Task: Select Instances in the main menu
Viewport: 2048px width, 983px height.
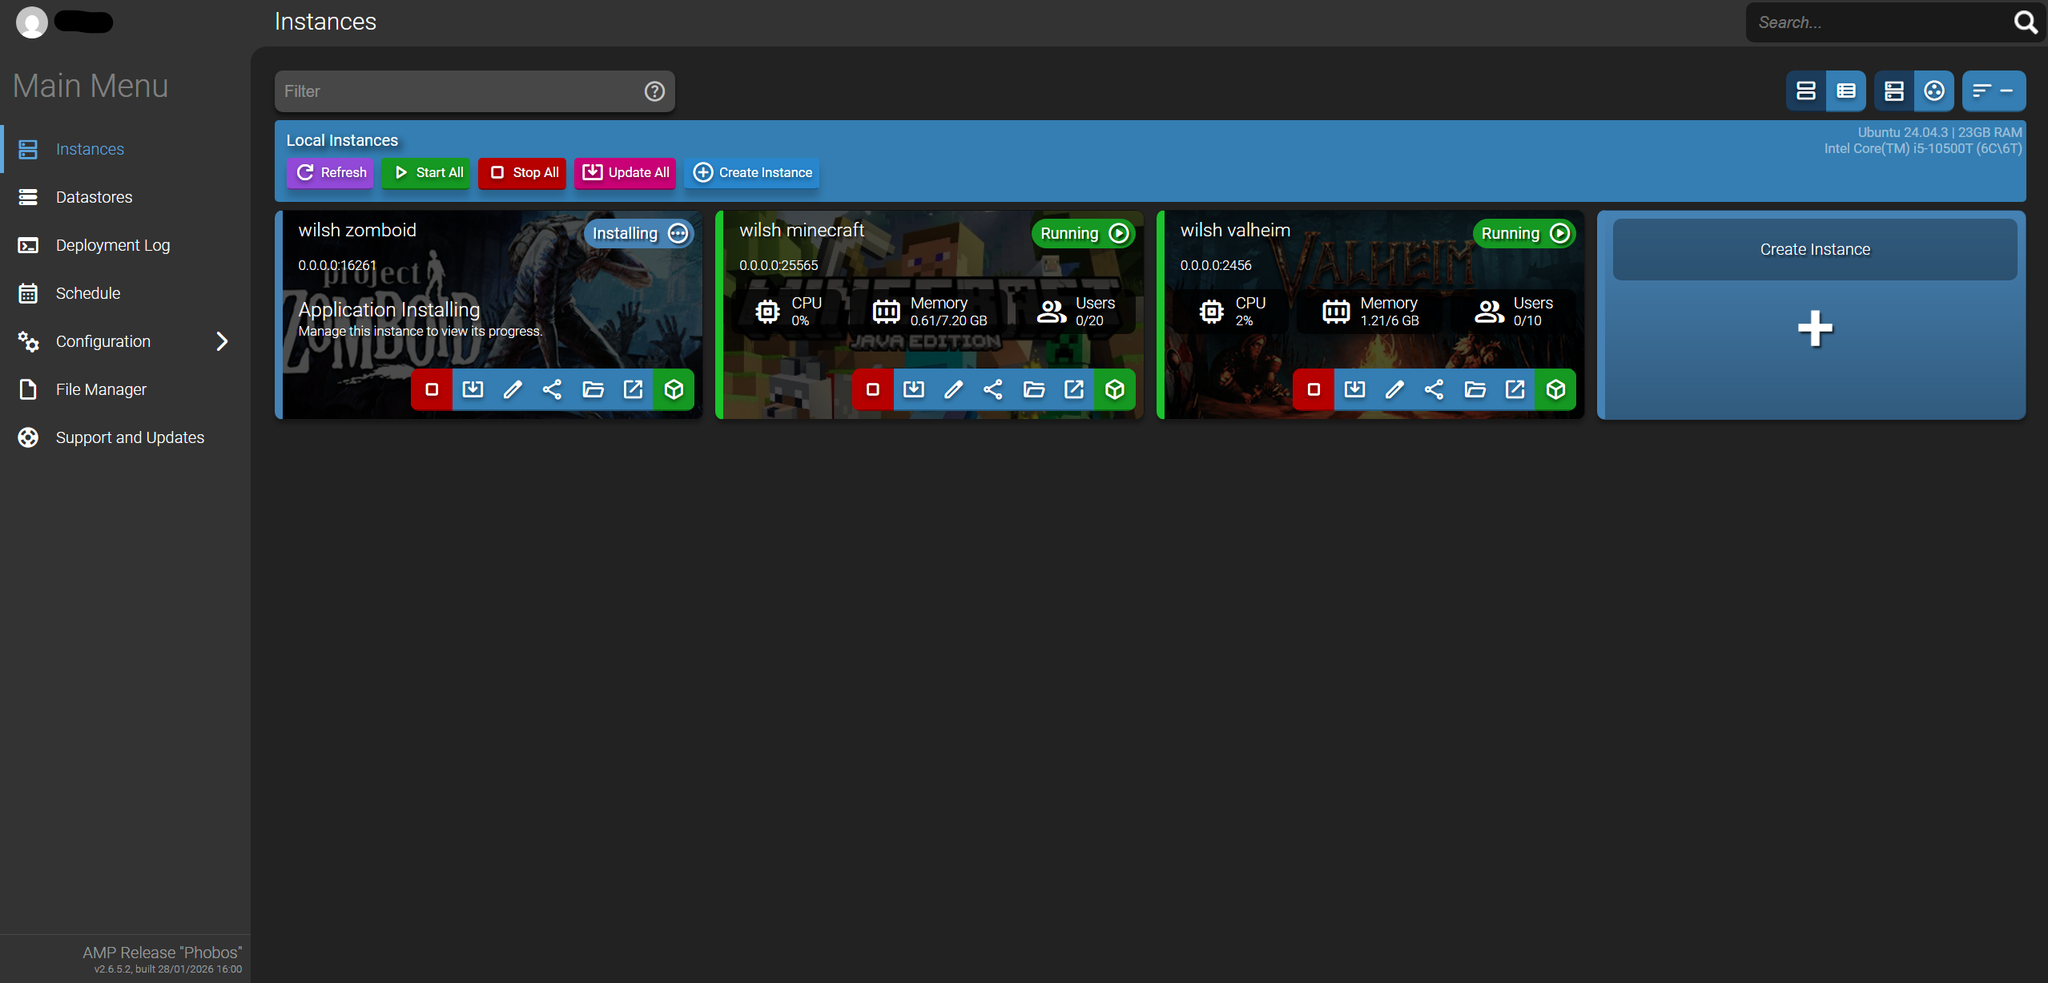Action: point(89,149)
